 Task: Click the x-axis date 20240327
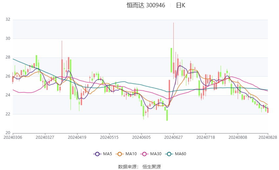pyautogui.click(x=45, y=137)
